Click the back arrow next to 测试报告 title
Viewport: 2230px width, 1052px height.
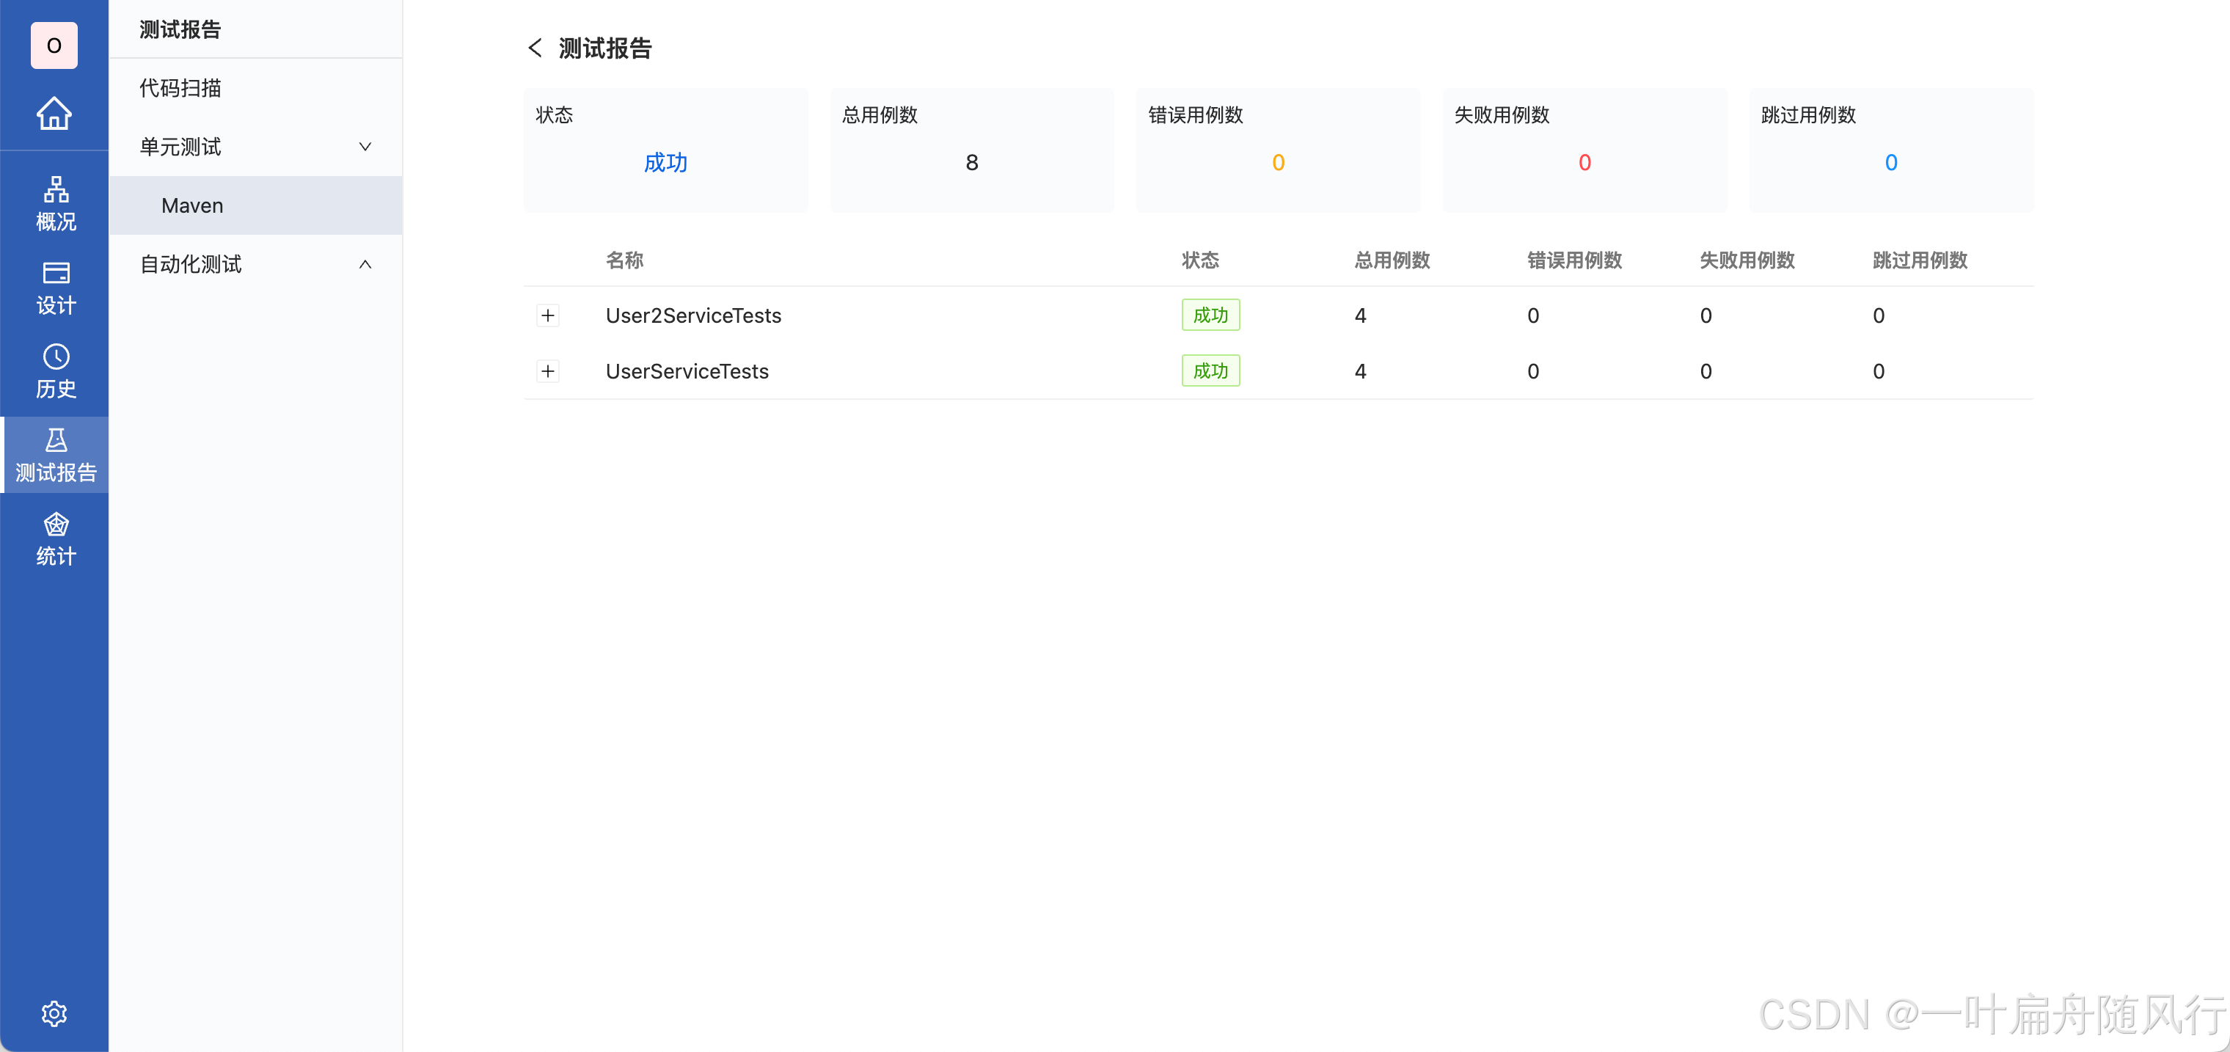click(534, 48)
